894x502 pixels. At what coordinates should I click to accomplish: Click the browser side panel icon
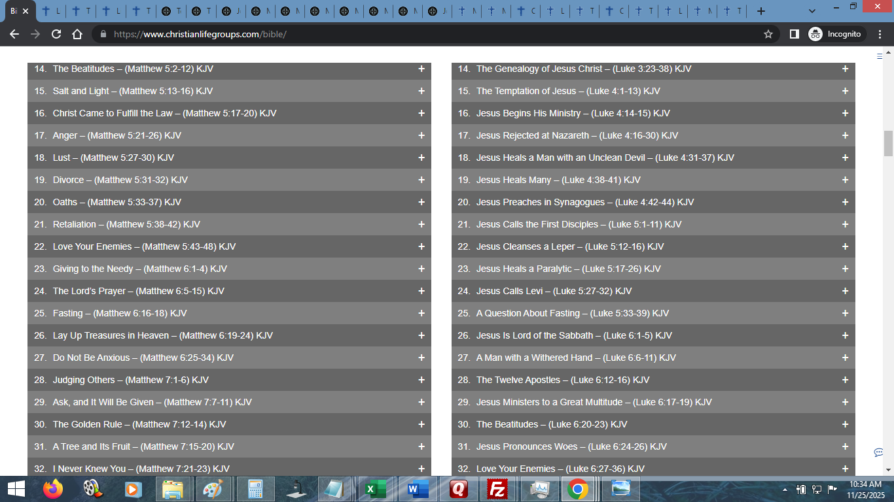(794, 34)
